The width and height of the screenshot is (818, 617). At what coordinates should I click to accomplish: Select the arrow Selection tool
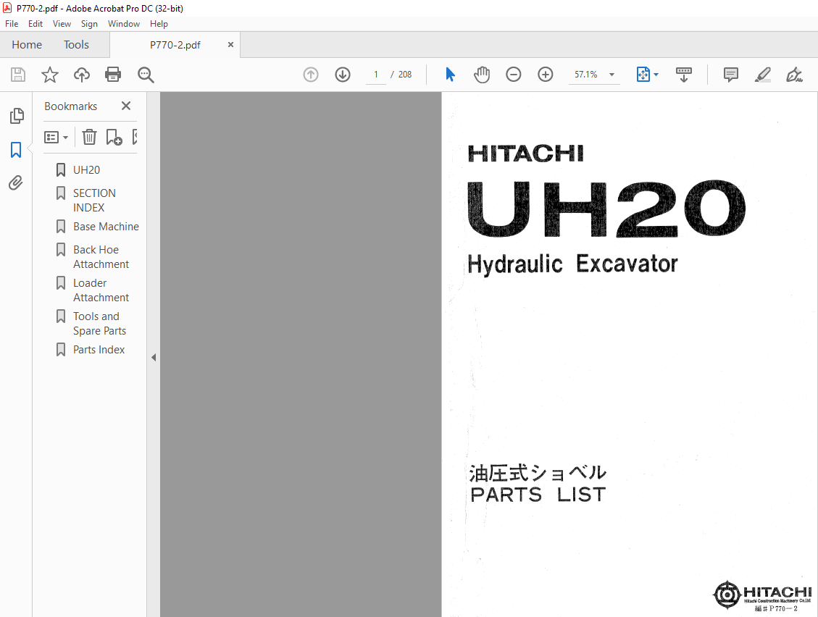(x=450, y=75)
